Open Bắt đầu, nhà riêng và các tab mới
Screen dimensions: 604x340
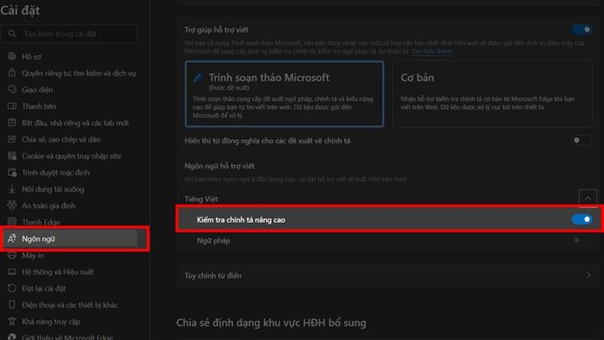(x=75, y=123)
